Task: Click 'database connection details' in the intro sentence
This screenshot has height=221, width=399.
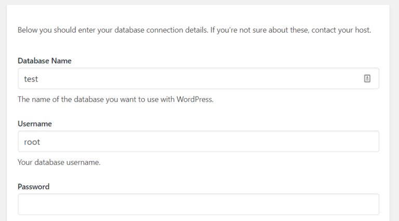Action: tap(161, 30)
